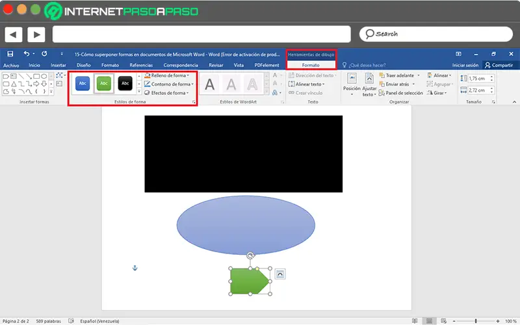
Task: Switch to the Revisar tab
Action: pos(216,66)
